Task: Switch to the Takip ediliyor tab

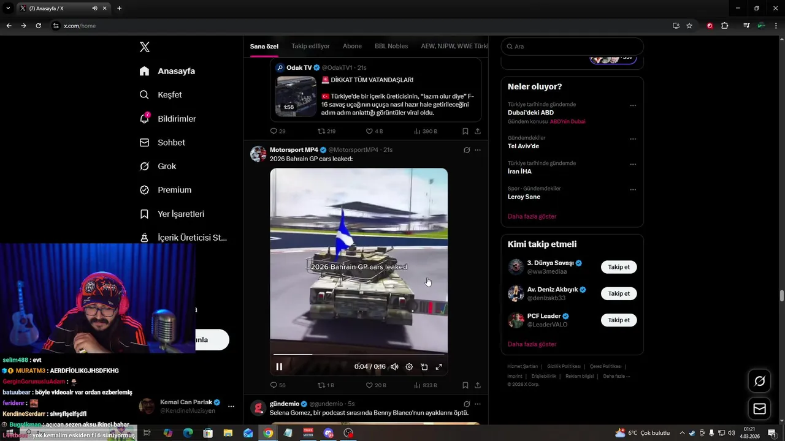Action: coord(310,47)
